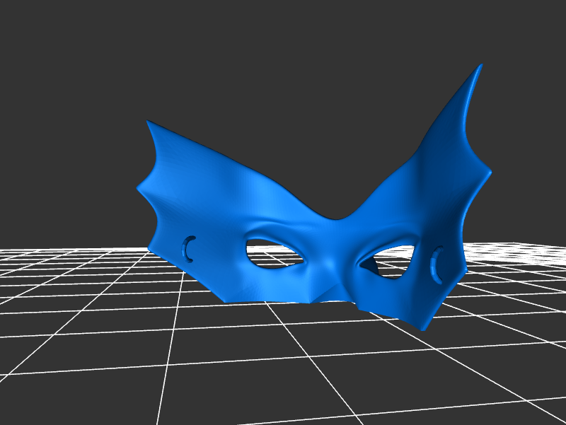Click the upper-left wing tip of the mask
The image size is (566, 425).
149,124
